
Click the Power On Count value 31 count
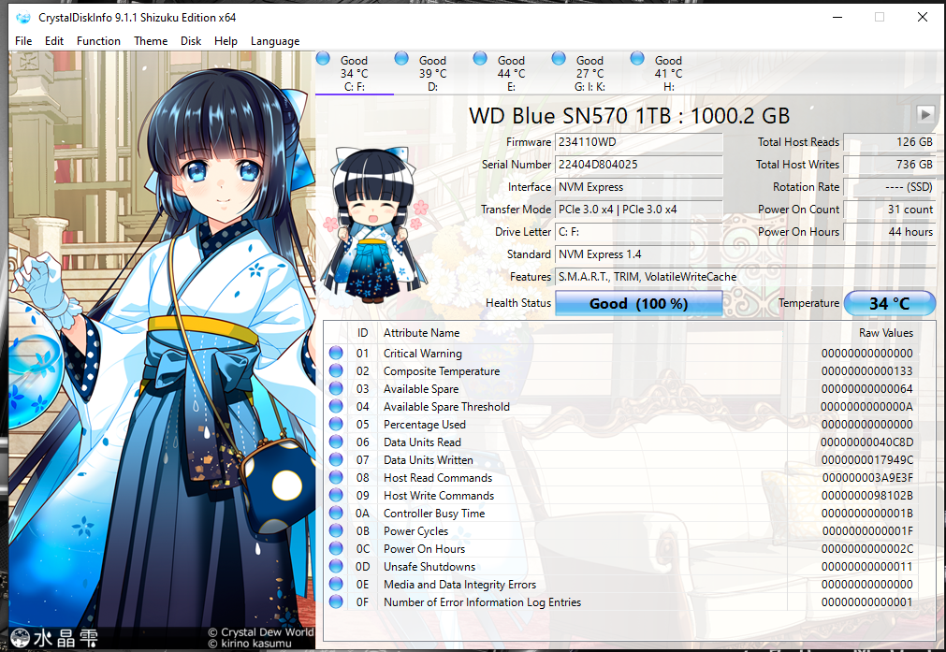(889, 210)
